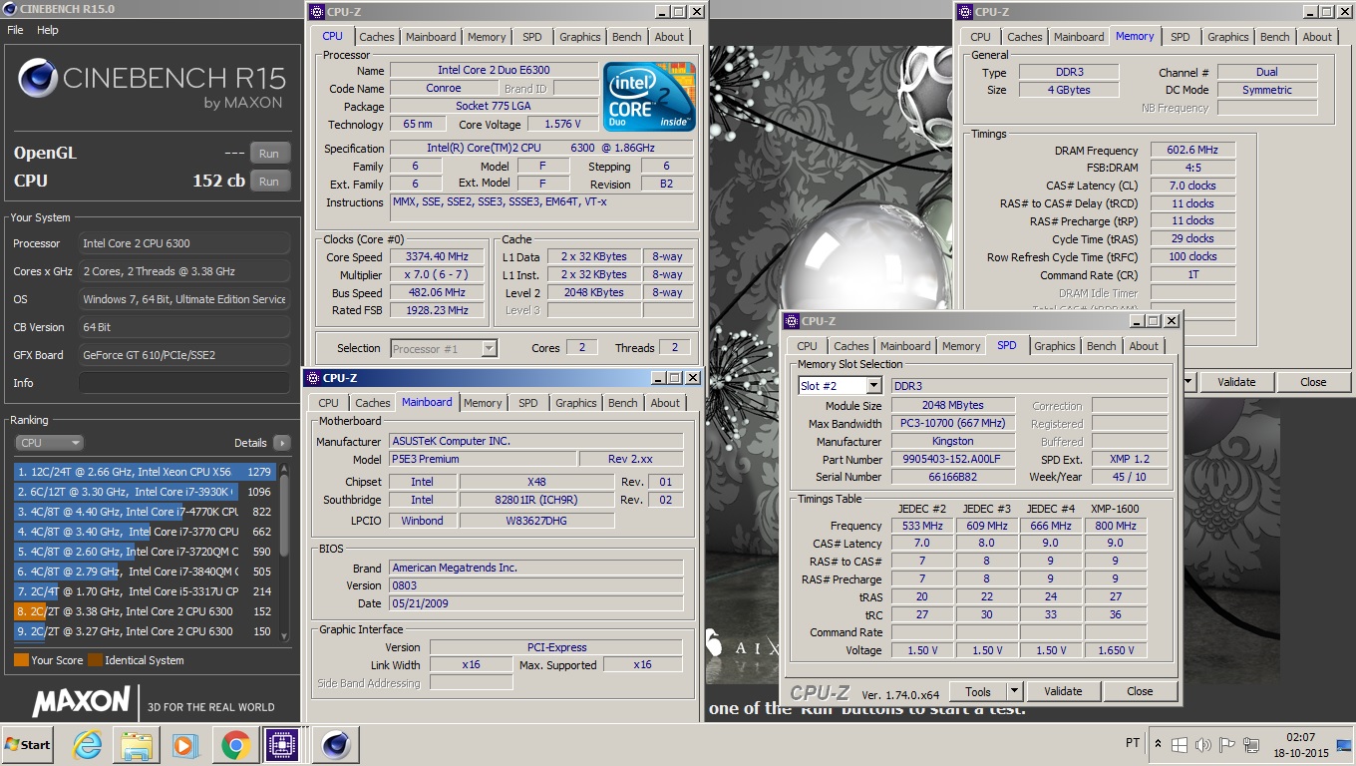Select Cinebench icon in the taskbar
The image size is (1356, 766).
click(x=336, y=745)
